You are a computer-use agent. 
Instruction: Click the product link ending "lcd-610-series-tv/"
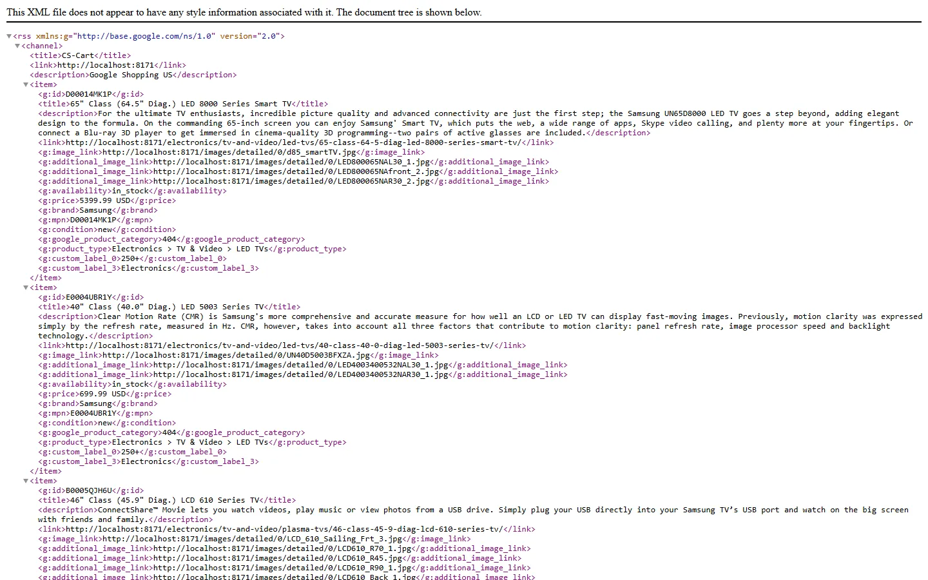click(x=284, y=529)
